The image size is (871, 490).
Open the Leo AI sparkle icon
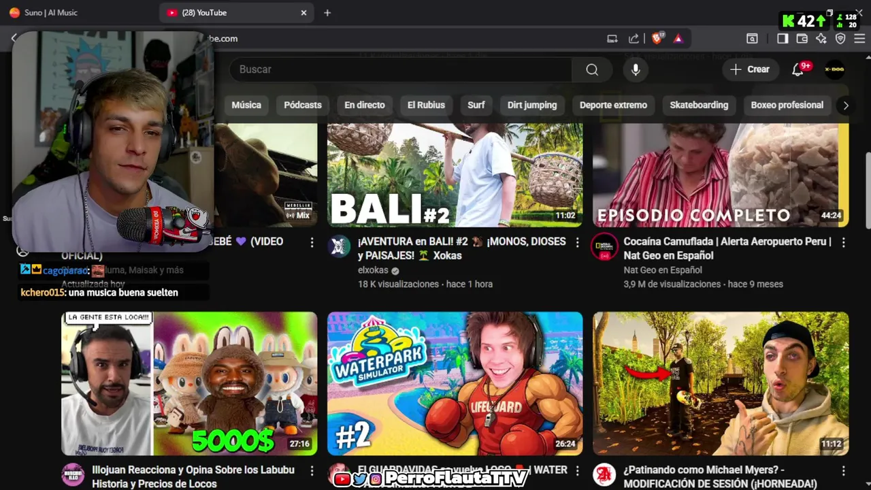point(821,39)
